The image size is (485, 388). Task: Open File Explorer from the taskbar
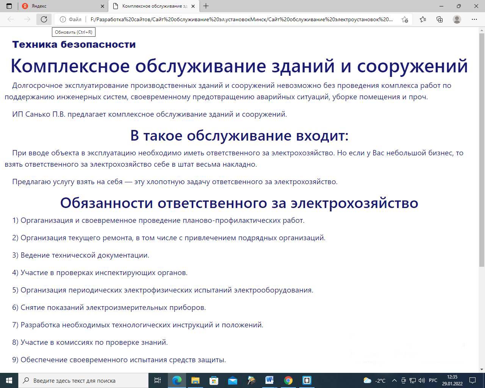[195, 380]
